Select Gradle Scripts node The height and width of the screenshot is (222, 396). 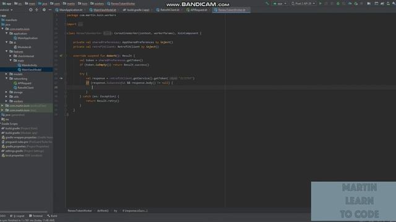coord(9,124)
